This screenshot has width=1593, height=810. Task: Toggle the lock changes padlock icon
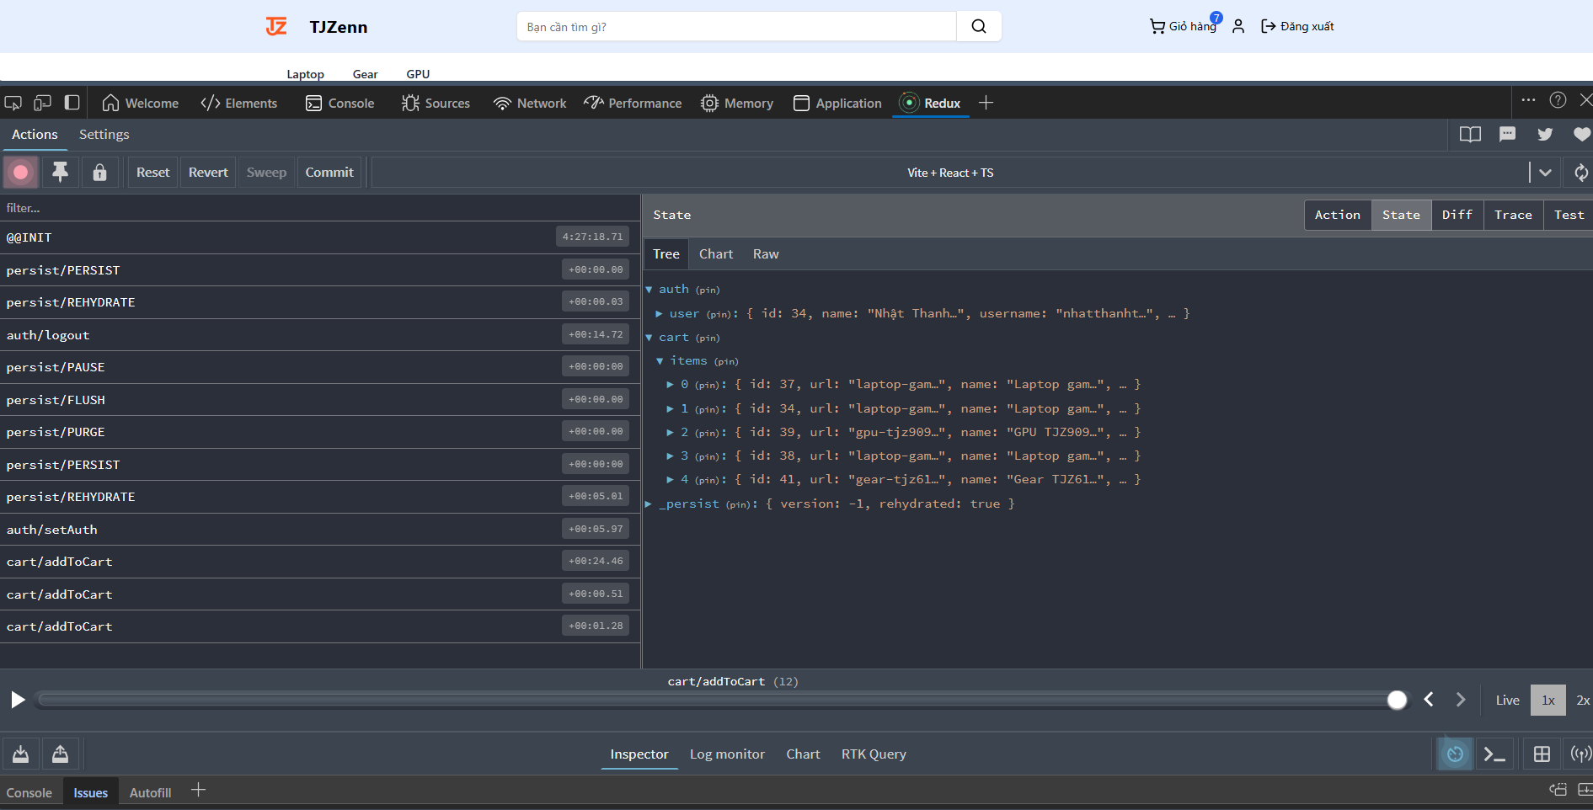coord(99,173)
